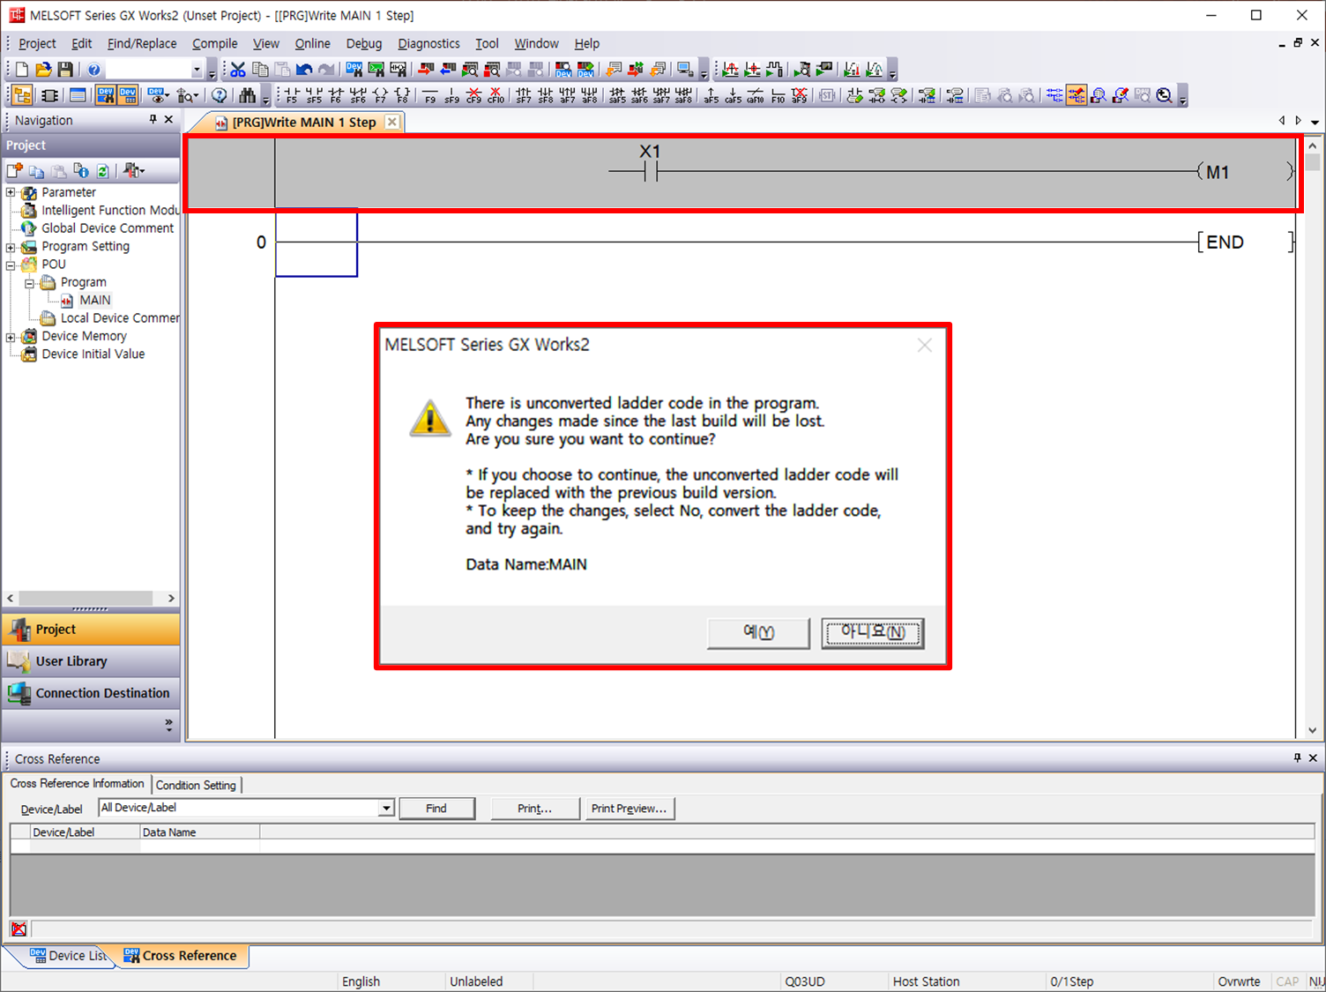Open the Diagnostics menu
This screenshot has height=992, width=1326.
click(x=428, y=43)
